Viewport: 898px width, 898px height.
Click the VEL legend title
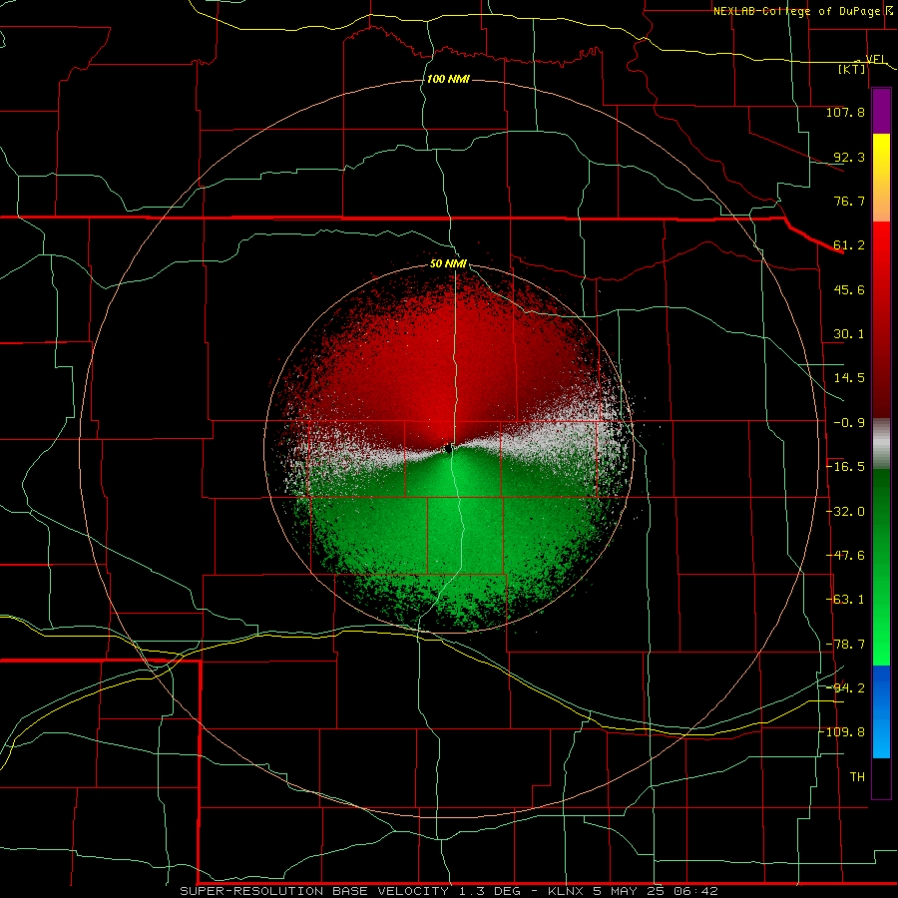(x=876, y=59)
